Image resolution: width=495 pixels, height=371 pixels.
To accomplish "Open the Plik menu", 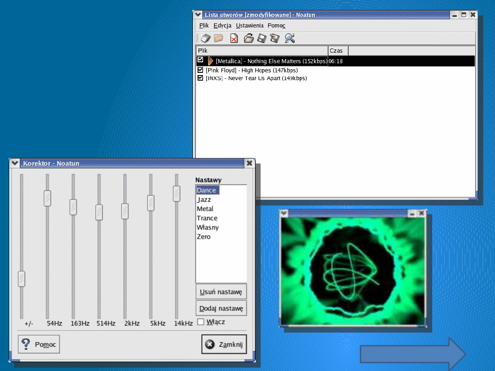I will click(x=203, y=26).
